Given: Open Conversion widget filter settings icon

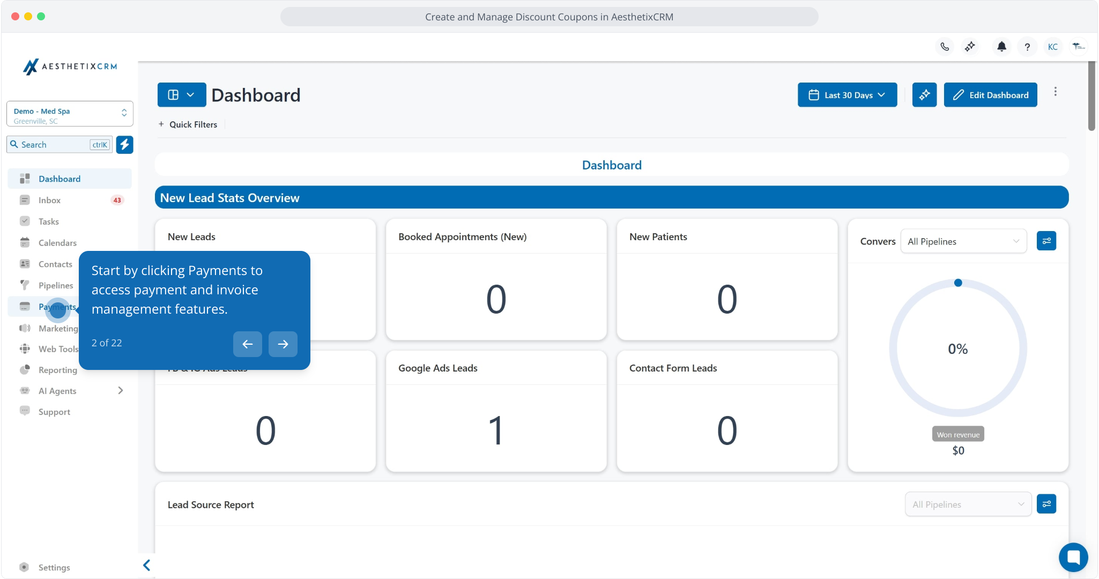Looking at the screenshot, I should click(x=1046, y=241).
